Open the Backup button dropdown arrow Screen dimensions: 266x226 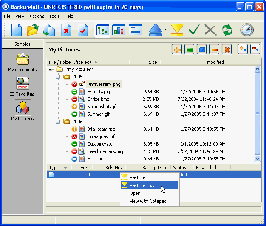click(166, 30)
